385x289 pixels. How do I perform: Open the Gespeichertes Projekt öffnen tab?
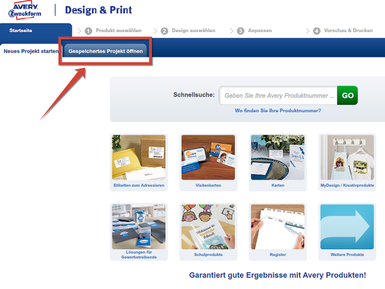105,51
